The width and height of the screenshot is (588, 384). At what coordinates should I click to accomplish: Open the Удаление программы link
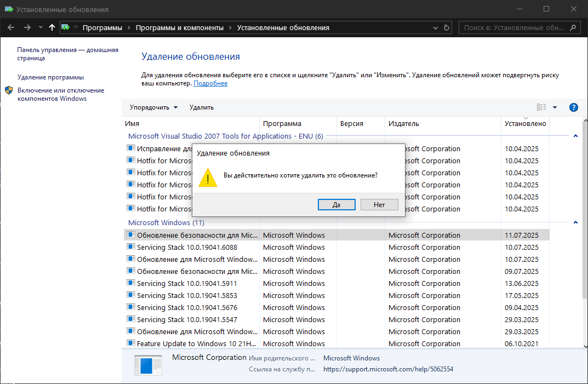pos(50,77)
